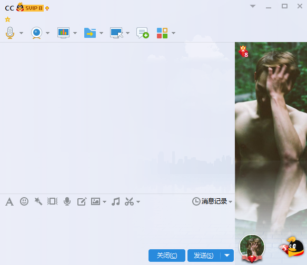Image resolution: width=307 pixels, height=265 pixels.
Task: Open the presentation demo monitor chart icon
Action: tap(63, 33)
